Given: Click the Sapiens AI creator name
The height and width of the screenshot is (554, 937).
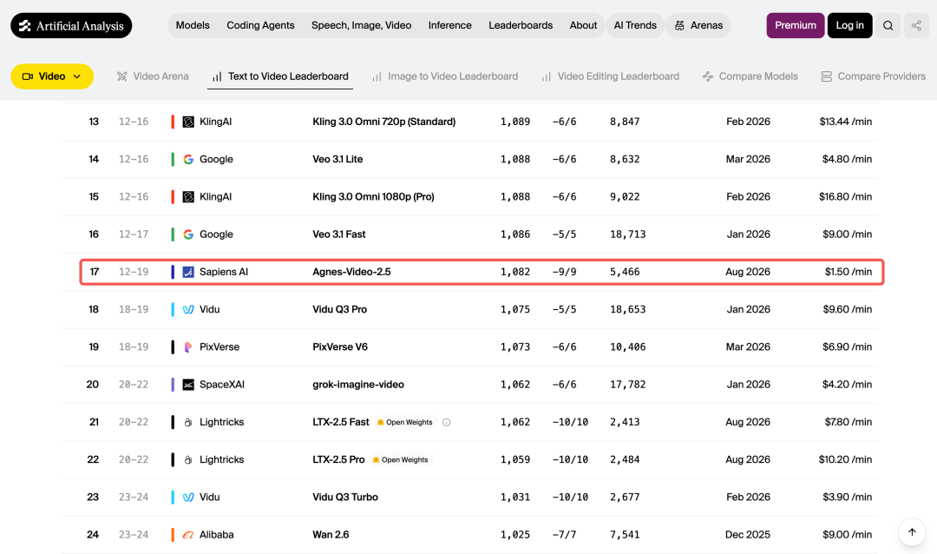Looking at the screenshot, I should [224, 272].
